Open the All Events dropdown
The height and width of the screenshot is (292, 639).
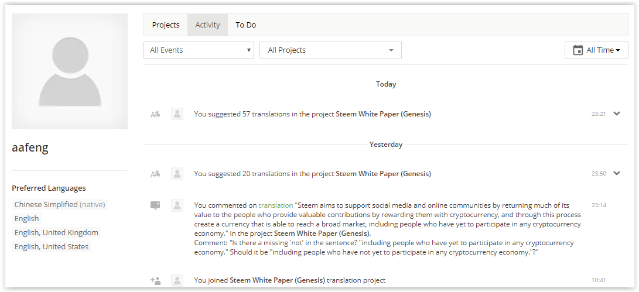point(199,50)
